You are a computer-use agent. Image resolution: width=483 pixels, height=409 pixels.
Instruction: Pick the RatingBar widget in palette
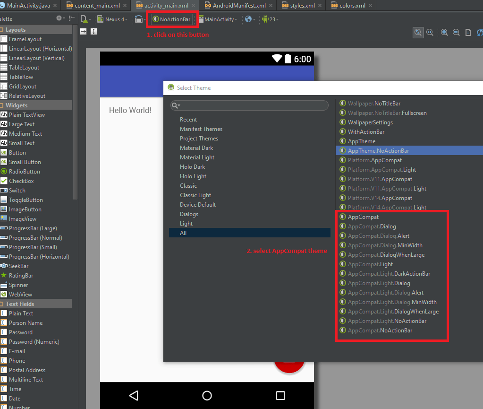[x=17, y=276]
